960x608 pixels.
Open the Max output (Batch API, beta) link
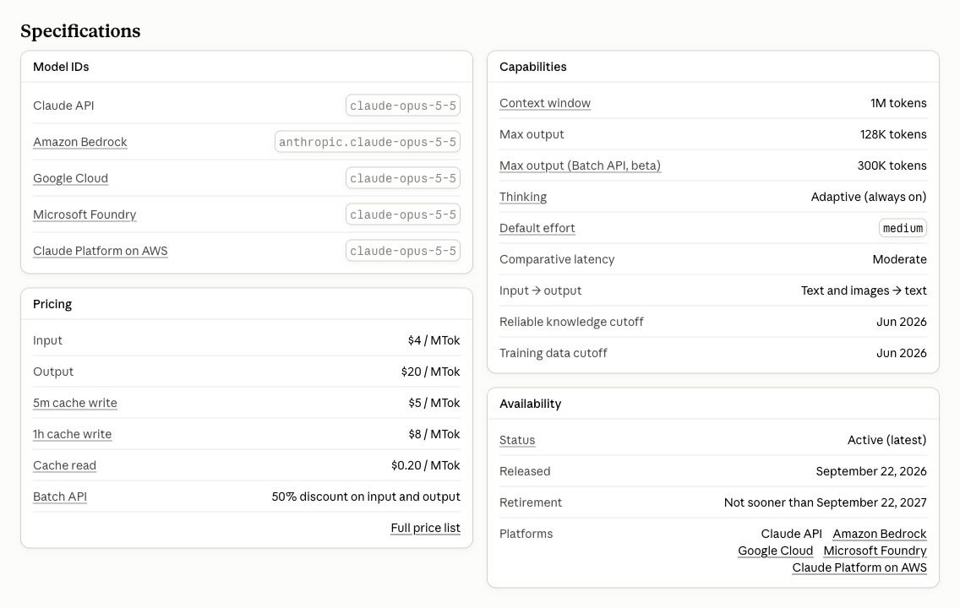click(x=580, y=166)
